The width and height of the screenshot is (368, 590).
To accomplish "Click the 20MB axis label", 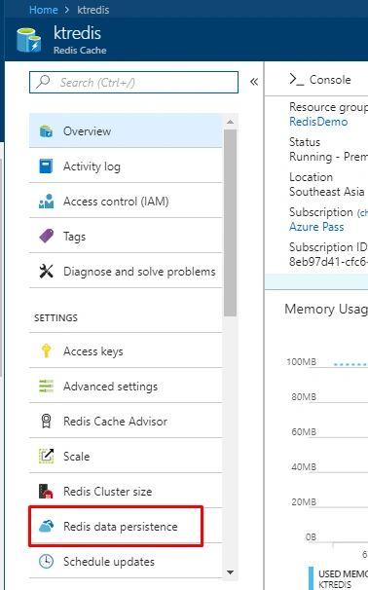I will [x=304, y=502].
